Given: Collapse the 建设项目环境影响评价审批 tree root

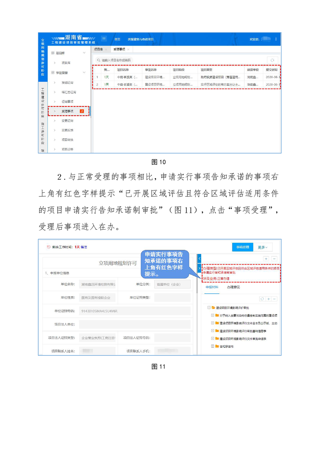Looking at the screenshot, I should click(x=209, y=308).
